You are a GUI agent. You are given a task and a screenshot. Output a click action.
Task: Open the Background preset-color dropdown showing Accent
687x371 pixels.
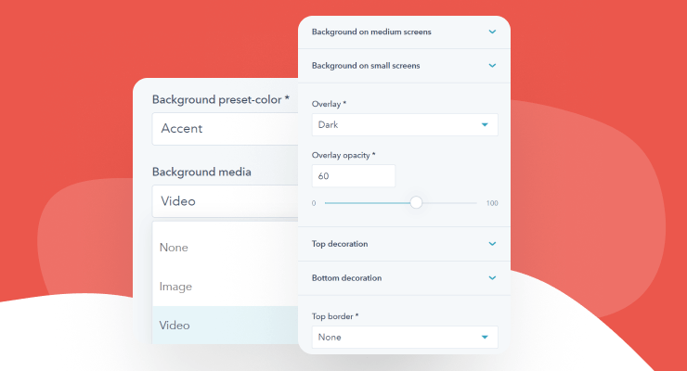(x=225, y=129)
